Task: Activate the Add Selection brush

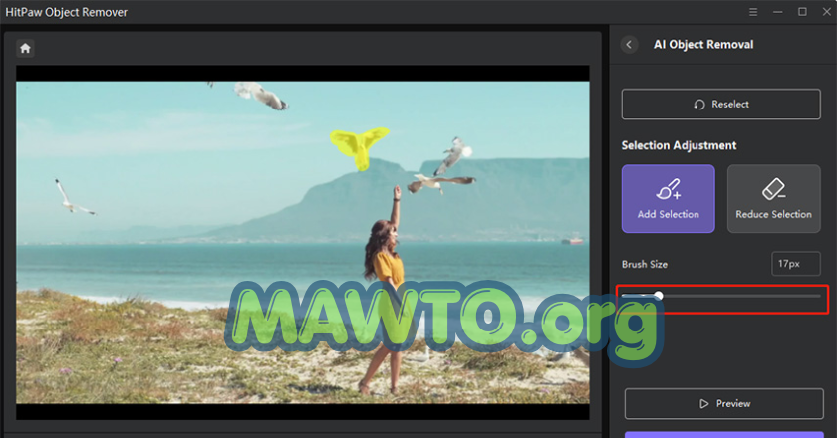Action: click(x=668, y=198)
